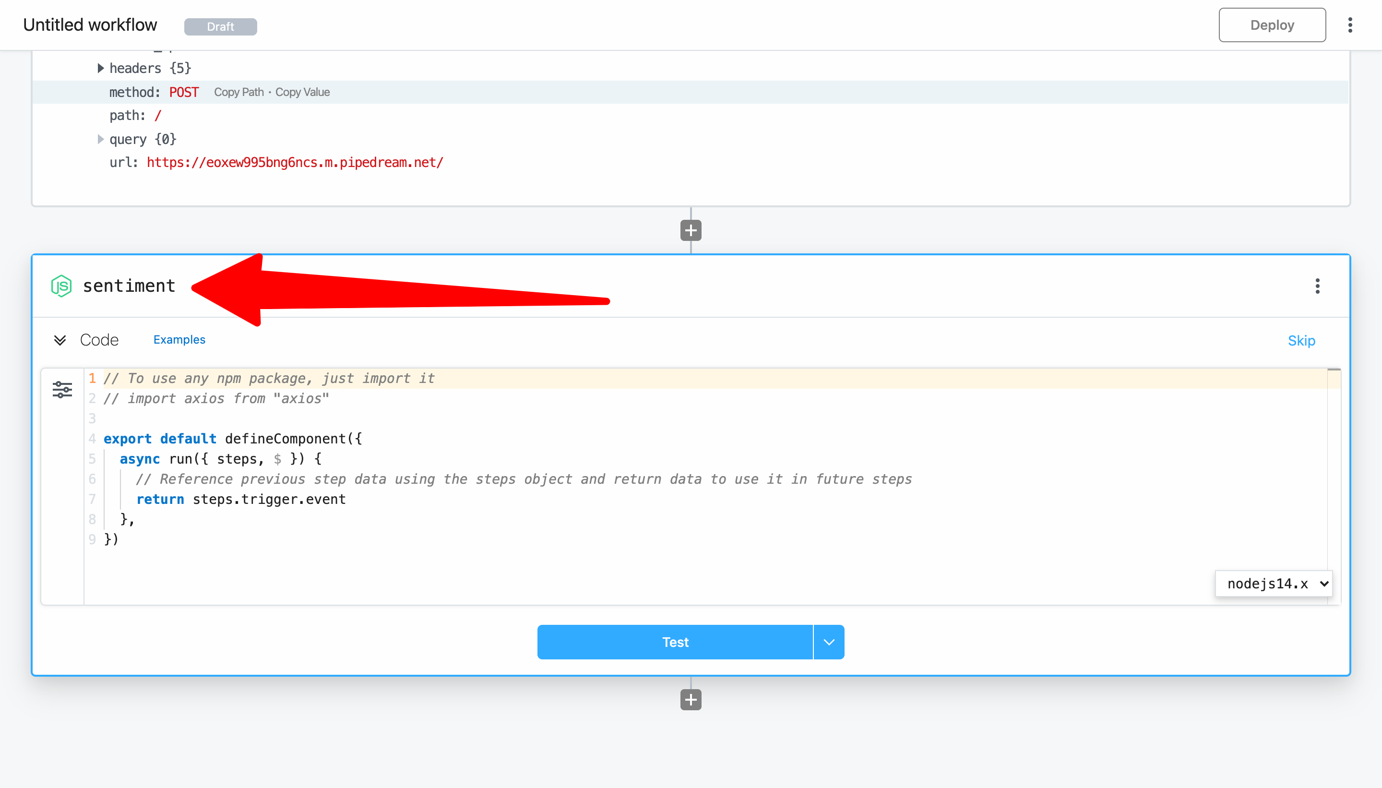
Task: Click the pipedream.net url value
Action: point(295,162)
